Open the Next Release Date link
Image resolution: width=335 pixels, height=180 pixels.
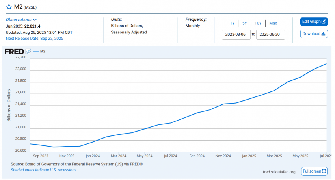pyautogui.click(x=34, y=39)
